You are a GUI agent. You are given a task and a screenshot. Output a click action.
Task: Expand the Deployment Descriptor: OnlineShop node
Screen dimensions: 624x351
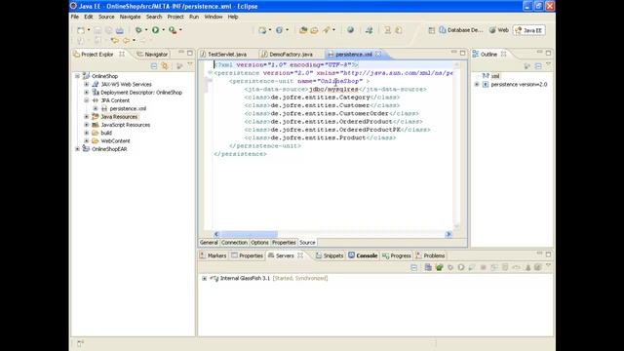click(x=87, y=93)
